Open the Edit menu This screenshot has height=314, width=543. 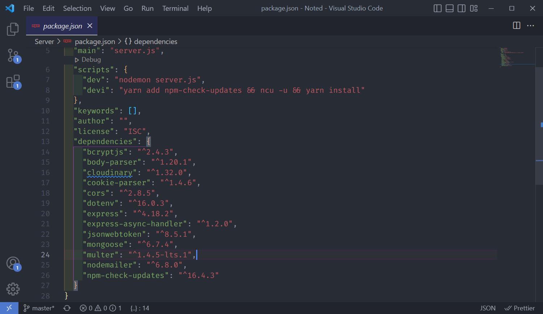[49, 8]
